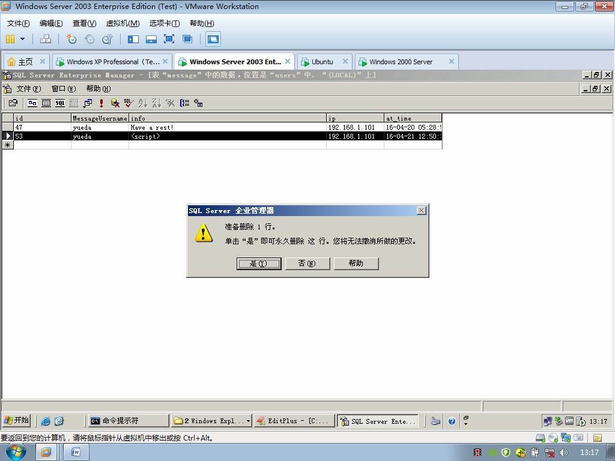Switch to the Windows XP Professional tab
615x461 pixels.
[x=113, y=62]
